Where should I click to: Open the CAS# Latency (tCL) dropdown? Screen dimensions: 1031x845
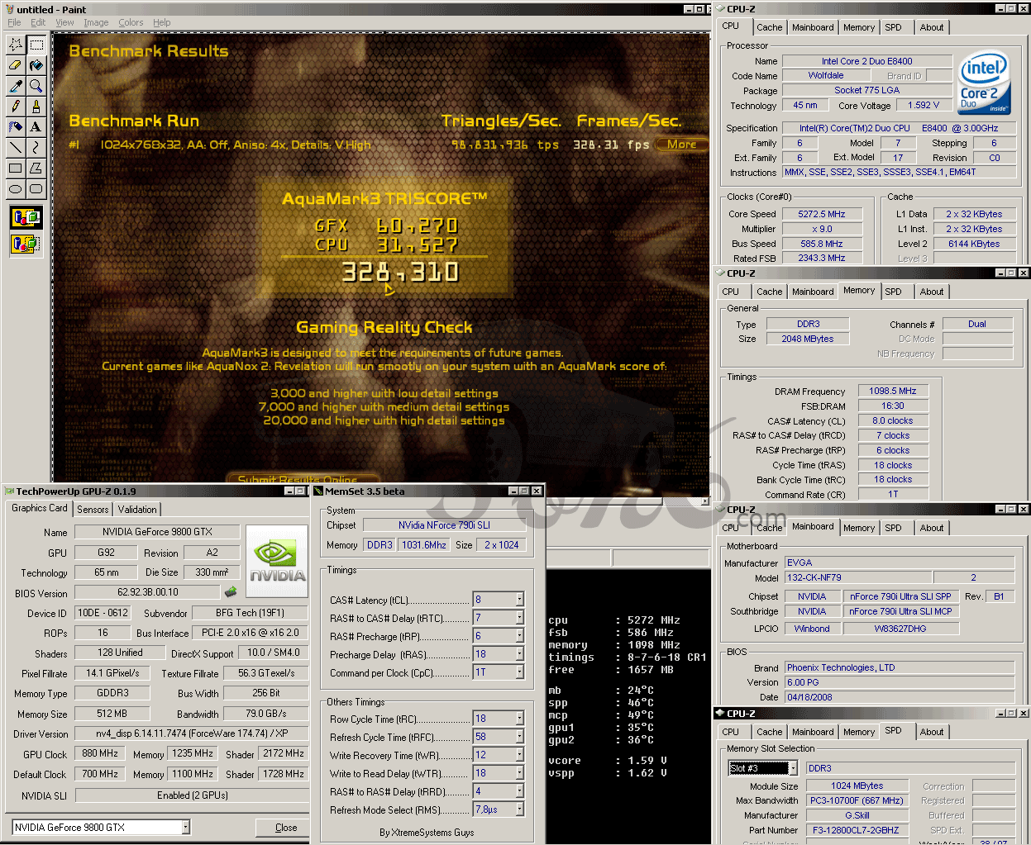click(x=519, y=600)
